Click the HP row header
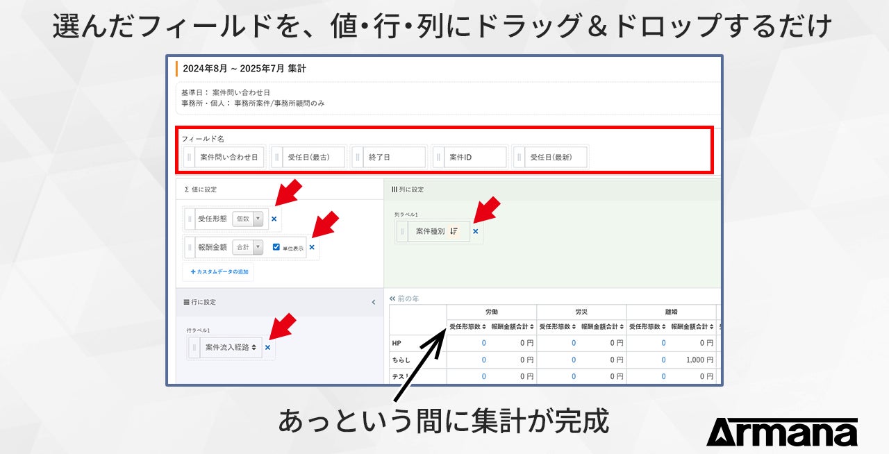889x454 pixels. (x=397, y=343)
